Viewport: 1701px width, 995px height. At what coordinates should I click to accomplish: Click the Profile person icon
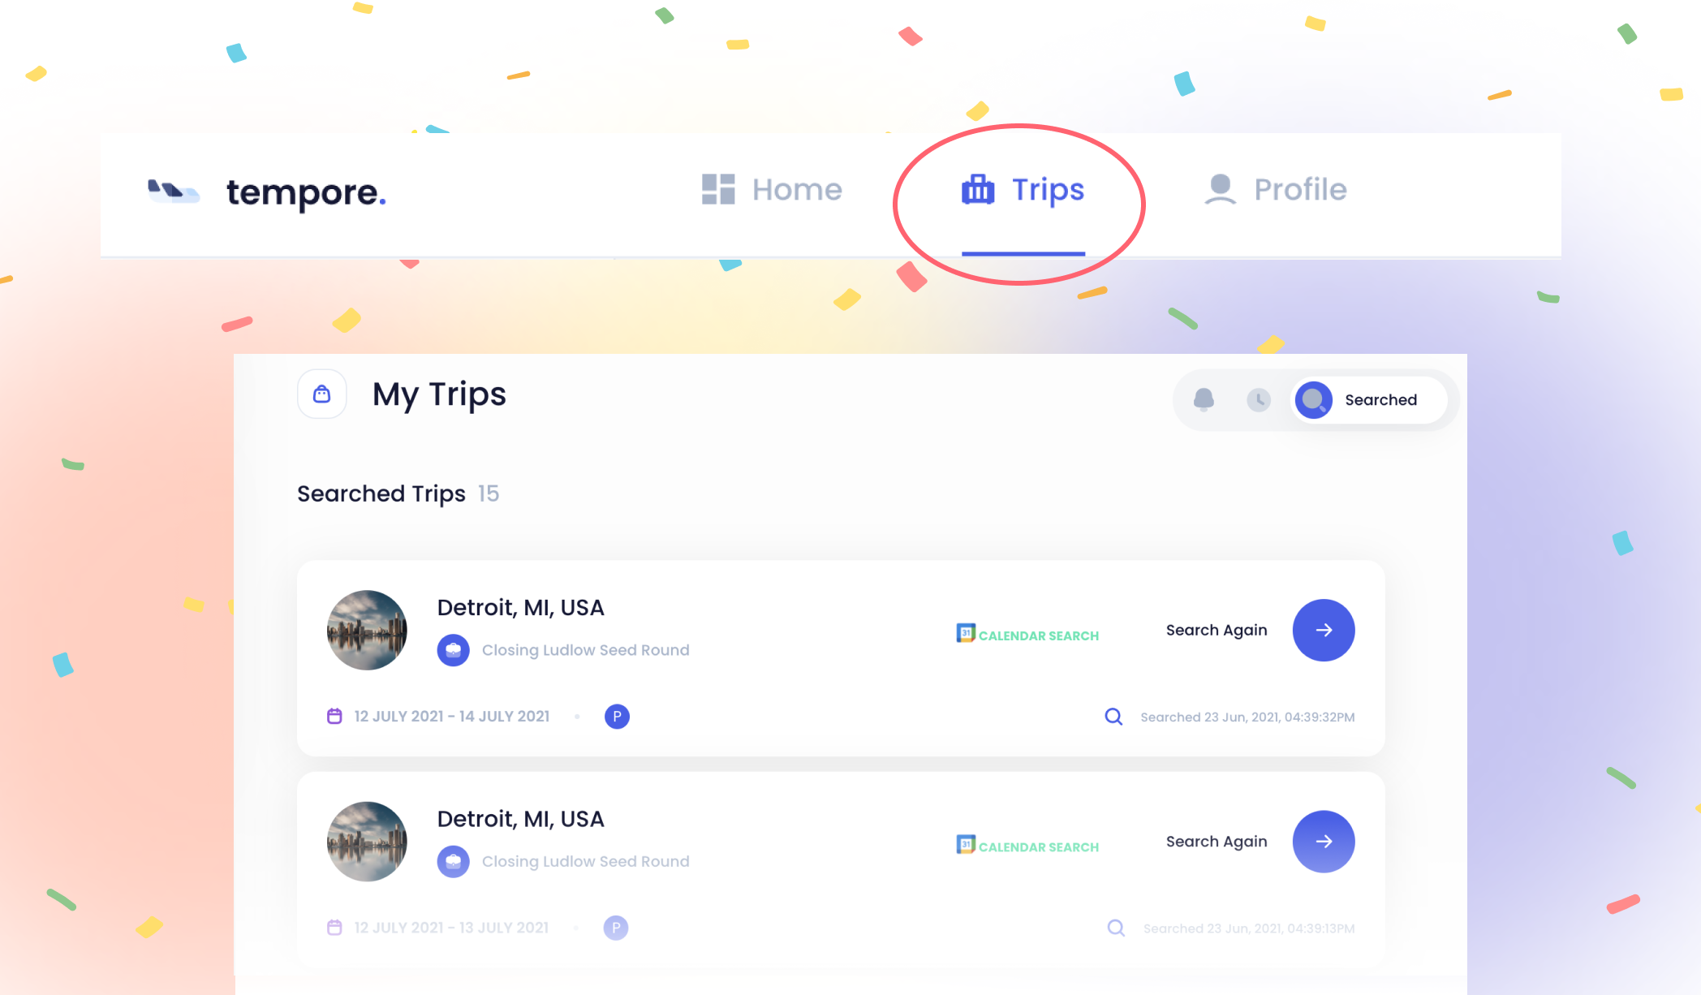pyautogui.click(x=1220, y=189)
